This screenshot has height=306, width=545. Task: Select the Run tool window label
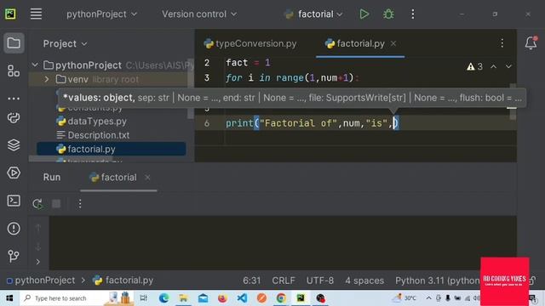coord(52,178)
